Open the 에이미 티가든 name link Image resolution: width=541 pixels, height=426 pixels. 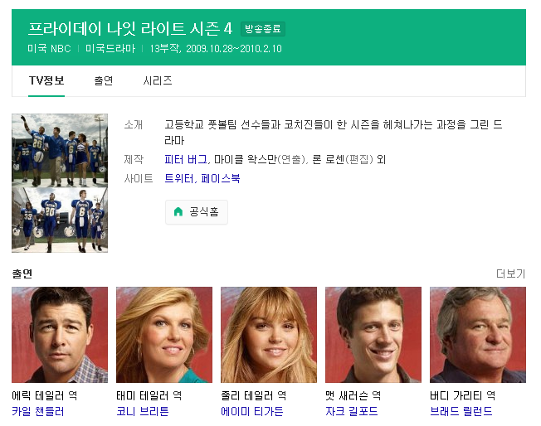(252, 411)
